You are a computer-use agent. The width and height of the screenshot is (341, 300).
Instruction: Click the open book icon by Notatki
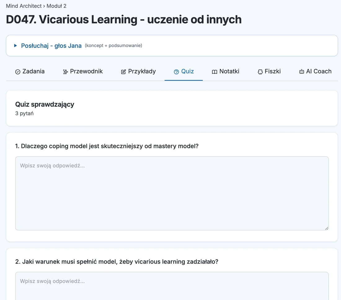pos(215,72)
